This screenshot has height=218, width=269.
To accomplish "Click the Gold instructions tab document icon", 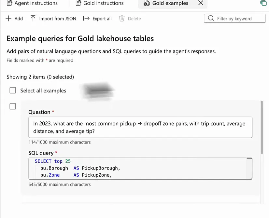I will point(78,3).
